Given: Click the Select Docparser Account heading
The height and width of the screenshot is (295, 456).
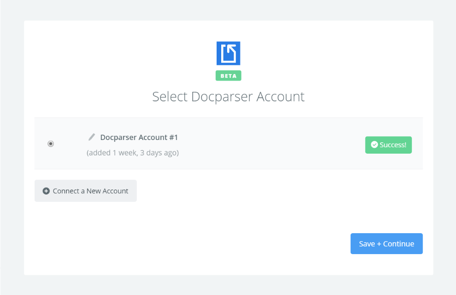Looking at the screenshot, I should click(x=228, y=96).
